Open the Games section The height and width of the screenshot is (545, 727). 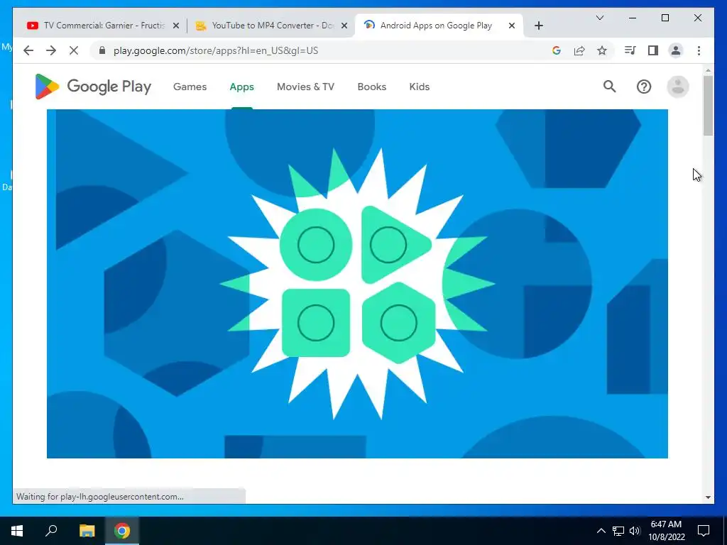pyautogui.click(x=190, y=87)
